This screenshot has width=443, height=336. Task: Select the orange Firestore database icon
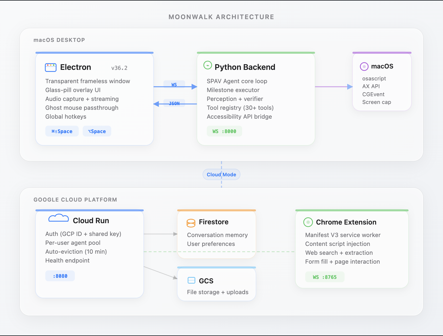191,223
